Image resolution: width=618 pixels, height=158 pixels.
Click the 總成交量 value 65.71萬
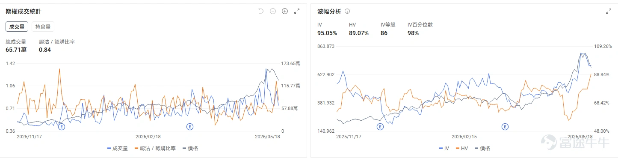16,50
